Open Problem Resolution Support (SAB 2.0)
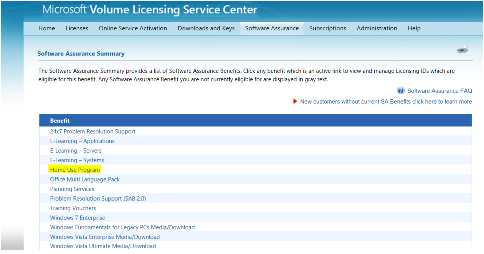 (x=98, y=199)
